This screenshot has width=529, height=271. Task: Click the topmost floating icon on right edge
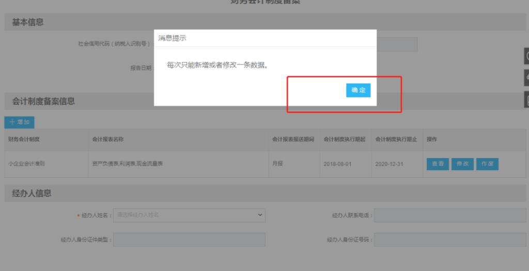click(526, 56)
